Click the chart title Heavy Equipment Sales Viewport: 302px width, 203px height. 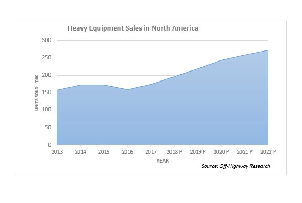coord(133,28)
